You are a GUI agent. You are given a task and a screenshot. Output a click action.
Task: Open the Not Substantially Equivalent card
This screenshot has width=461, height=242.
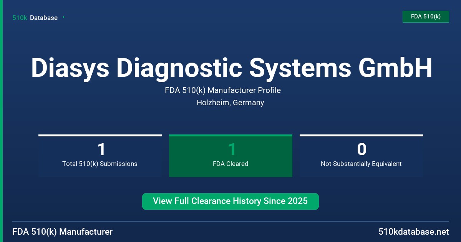pos(361,156)
